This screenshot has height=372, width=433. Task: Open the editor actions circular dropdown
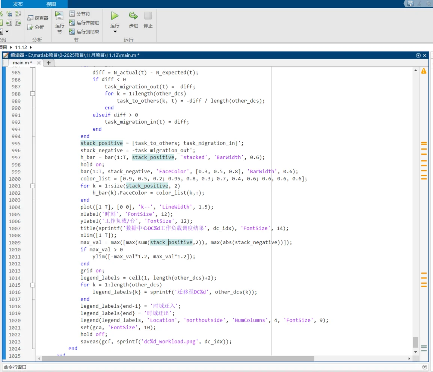click(418, 55)
